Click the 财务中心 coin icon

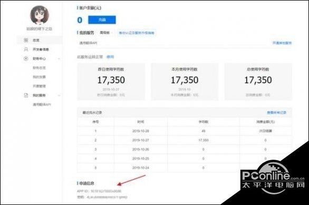tap(26, 58)
